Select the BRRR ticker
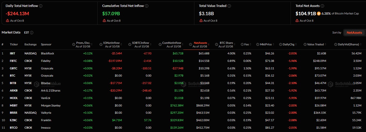The width and height of the screenshot is (366, 132). pyautogui.click(x=13, y=113)
